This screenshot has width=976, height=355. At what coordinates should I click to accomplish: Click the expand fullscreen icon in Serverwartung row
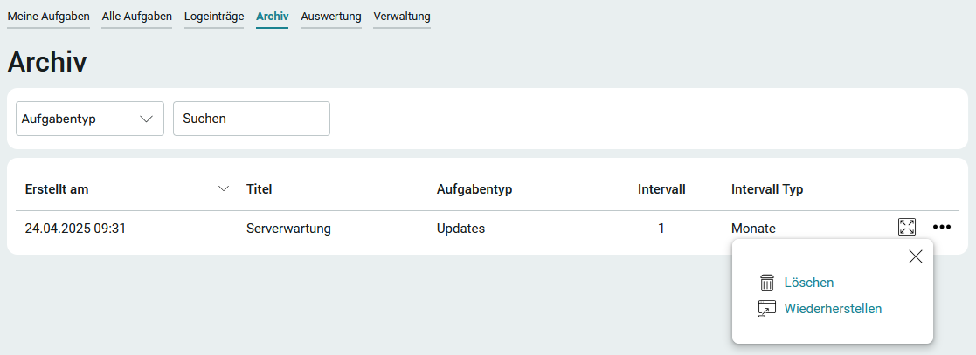click(907, 227)
